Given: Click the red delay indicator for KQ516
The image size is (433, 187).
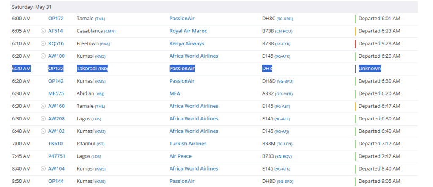Looking at the screenshot, I should pyautogui.click(x=356, y=43).
